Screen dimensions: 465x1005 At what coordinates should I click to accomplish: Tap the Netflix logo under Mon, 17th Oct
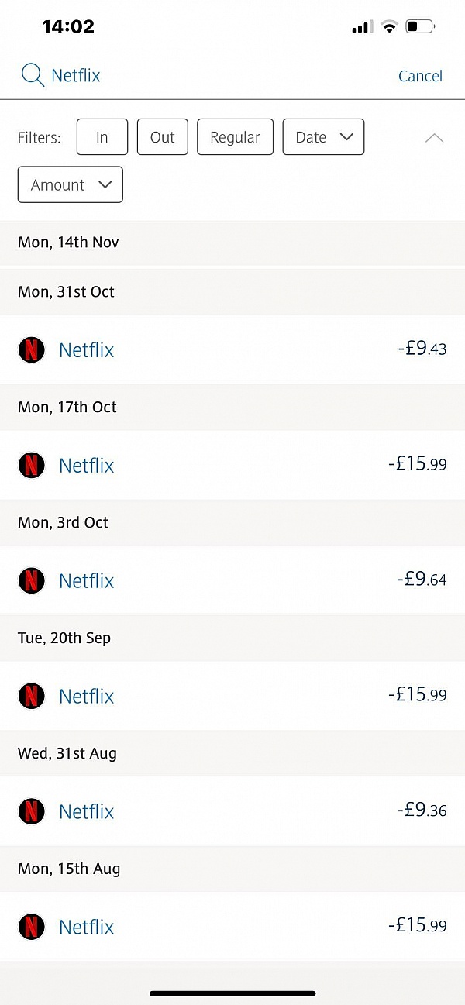click(x=32, y=465)
